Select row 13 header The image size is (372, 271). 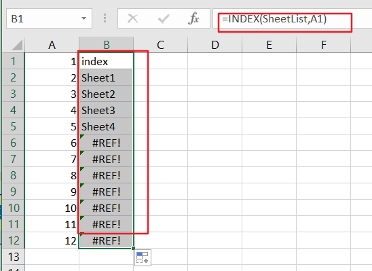click(x=13, y=257)
